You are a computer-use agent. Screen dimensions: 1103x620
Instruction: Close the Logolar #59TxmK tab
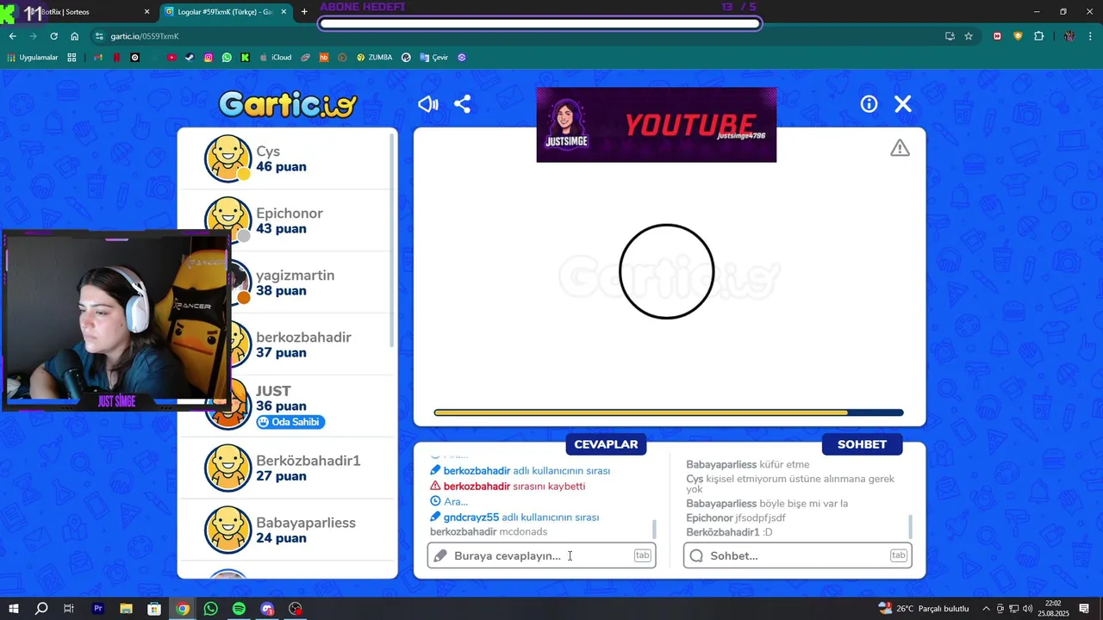284,12
